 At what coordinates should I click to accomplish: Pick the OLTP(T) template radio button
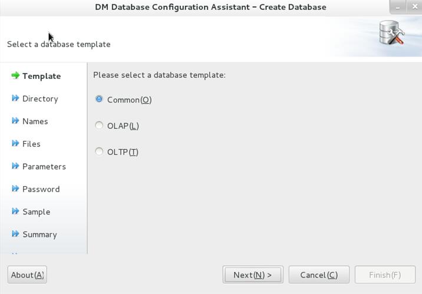tap(99, 151)
